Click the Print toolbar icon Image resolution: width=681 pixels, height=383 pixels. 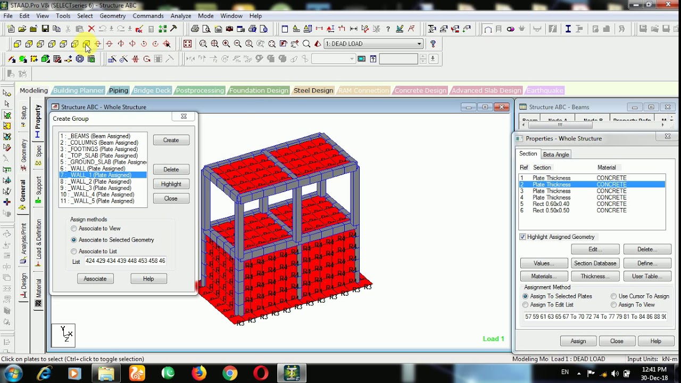195,29
